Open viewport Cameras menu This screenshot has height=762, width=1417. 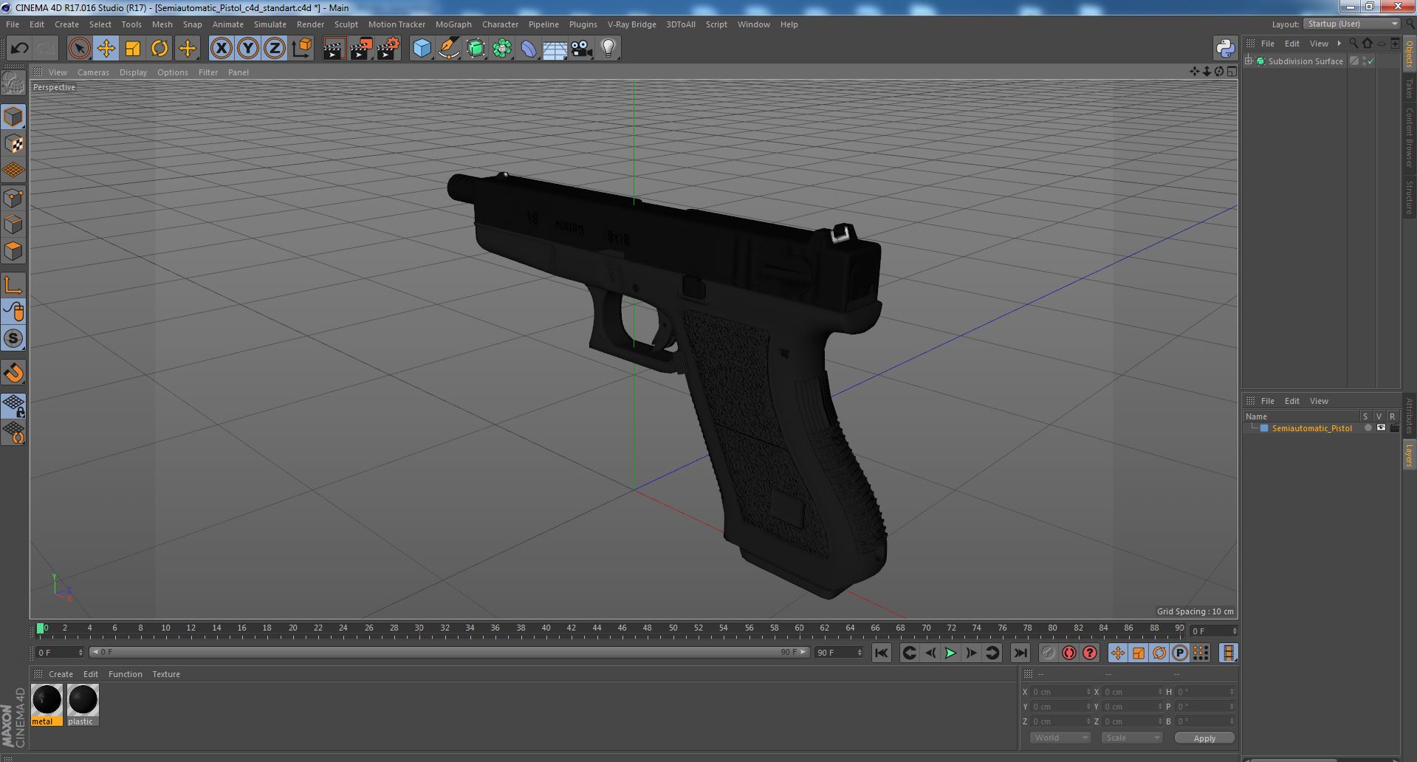[93, 72]
